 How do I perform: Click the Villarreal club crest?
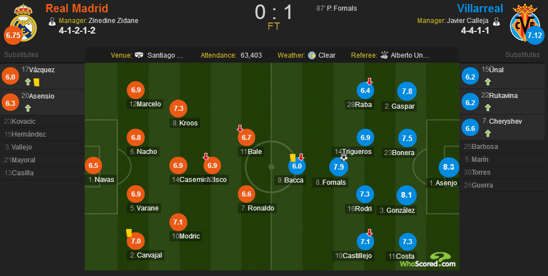[x=524, y=23]
